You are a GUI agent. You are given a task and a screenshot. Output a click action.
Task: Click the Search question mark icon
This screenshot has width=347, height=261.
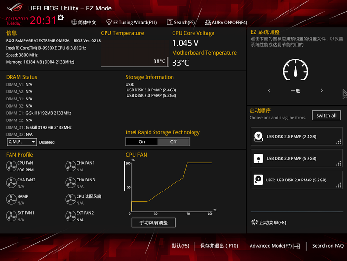[170, 22]
